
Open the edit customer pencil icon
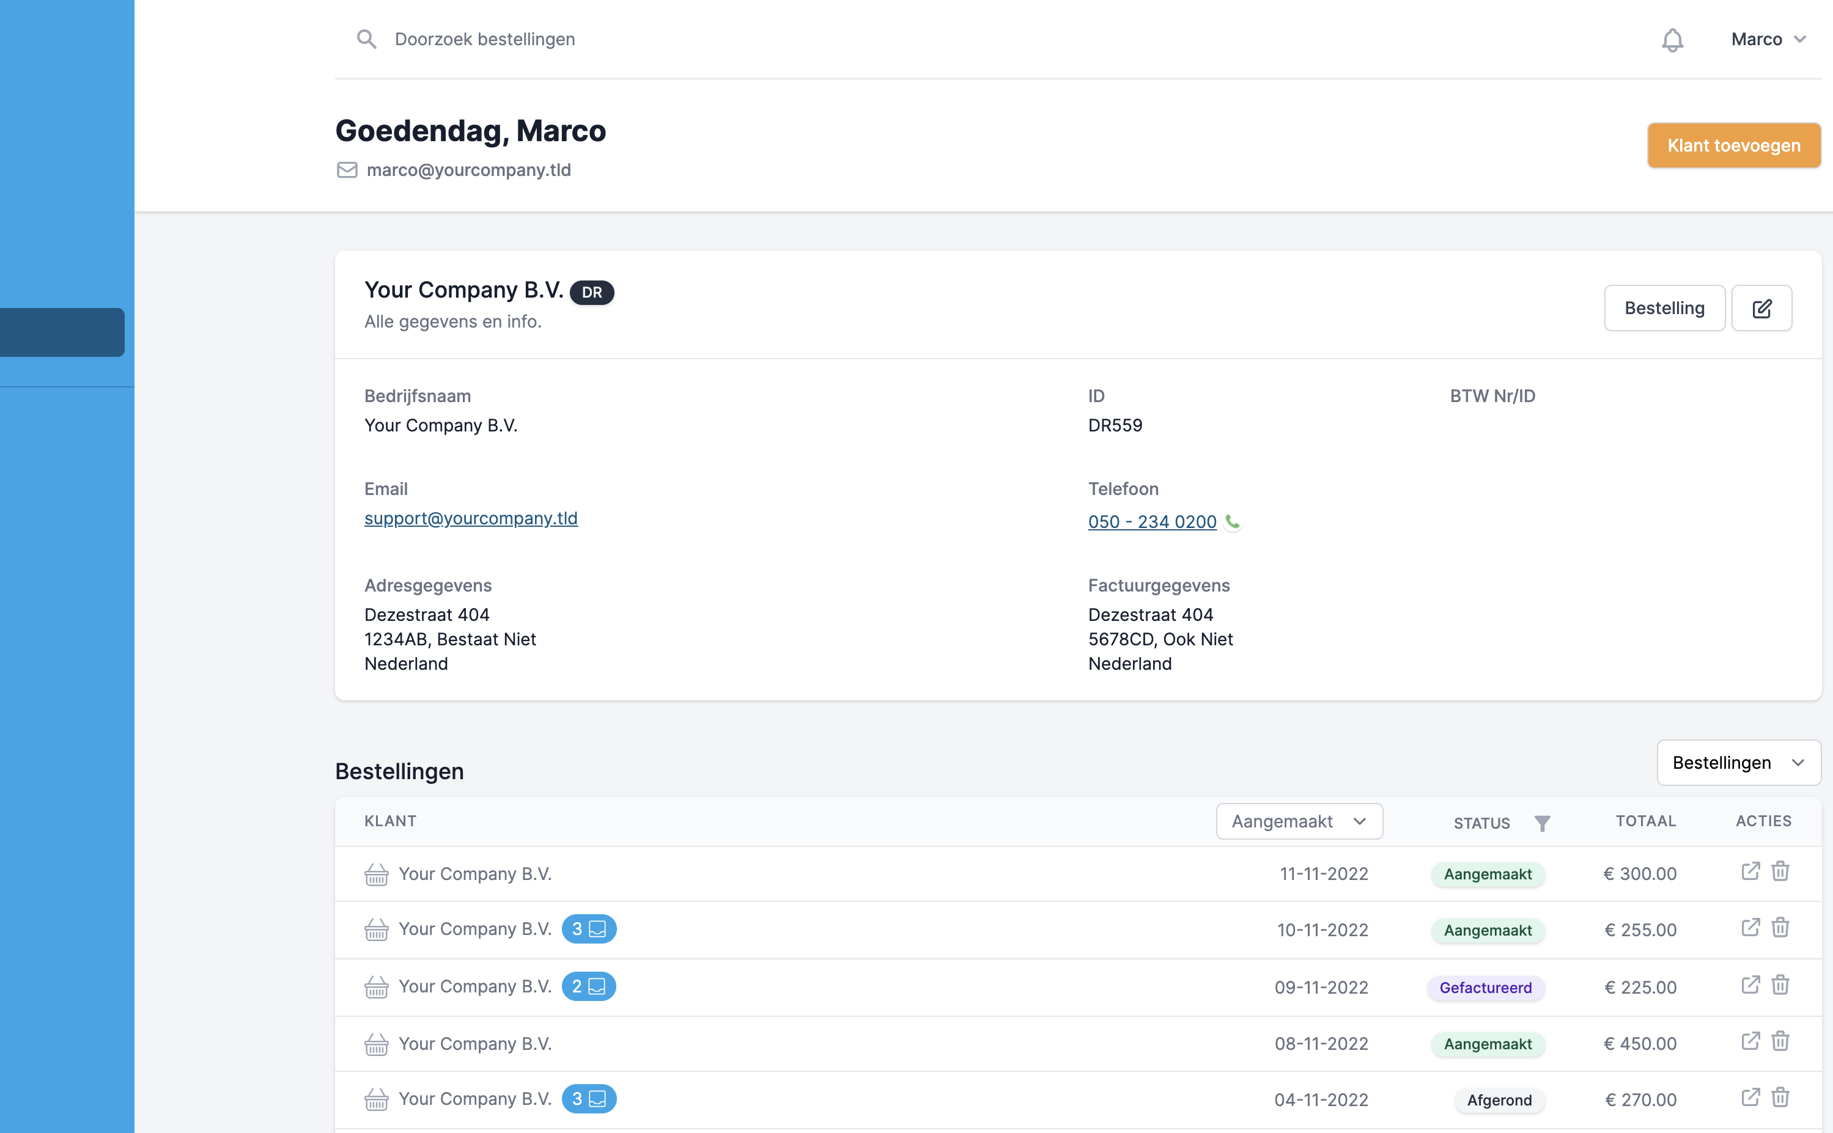pyautogui.click(x=1762, y=307)
